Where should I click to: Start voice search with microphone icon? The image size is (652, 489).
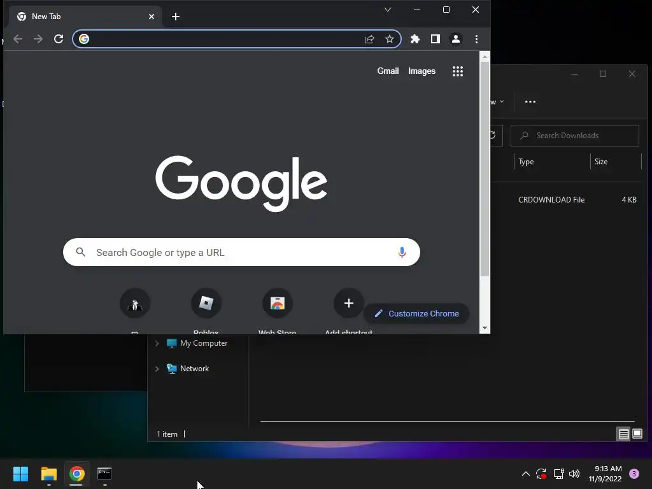[402, 252]
